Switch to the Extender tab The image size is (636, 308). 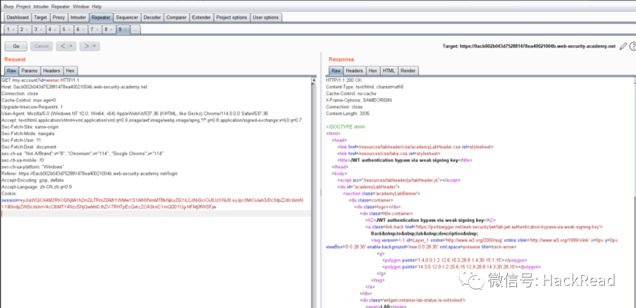tap(201, 18)
